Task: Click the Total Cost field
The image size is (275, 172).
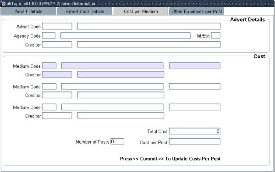Action: point(194,131)
